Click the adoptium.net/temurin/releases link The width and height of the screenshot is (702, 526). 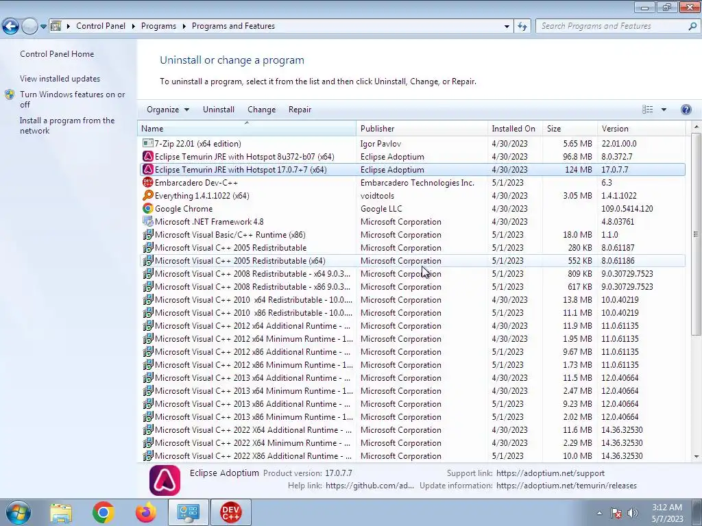click(566, 486)
